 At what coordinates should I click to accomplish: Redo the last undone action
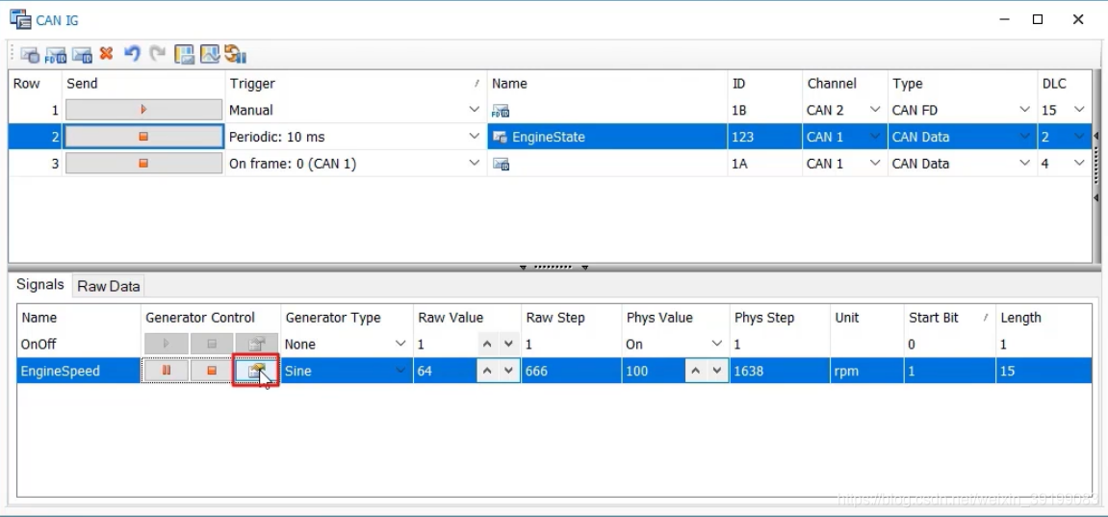(x=158, y=54)
